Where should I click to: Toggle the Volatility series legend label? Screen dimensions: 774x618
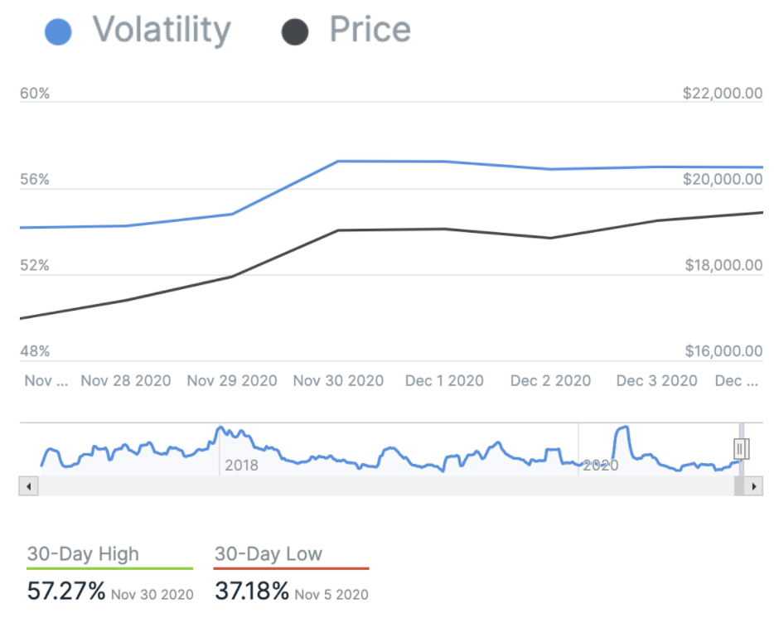[162, 30]
